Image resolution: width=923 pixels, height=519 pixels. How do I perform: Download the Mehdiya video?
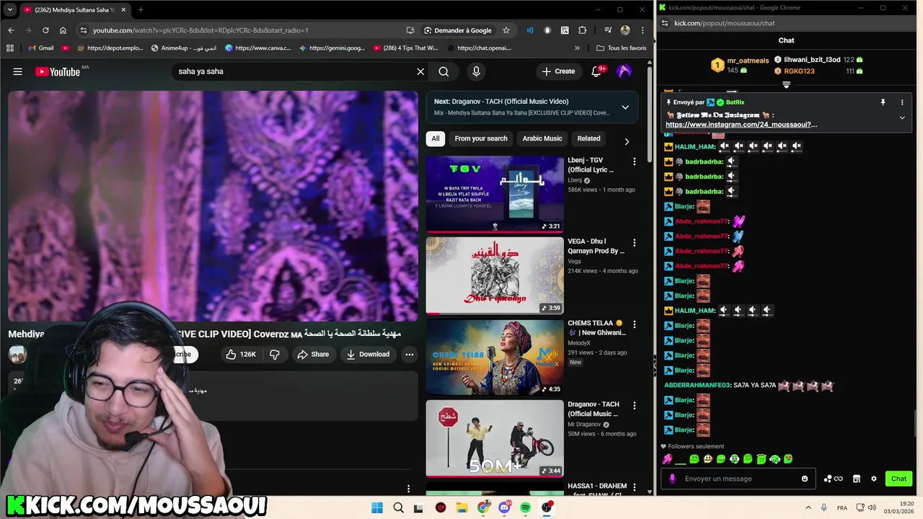(368, 354)
